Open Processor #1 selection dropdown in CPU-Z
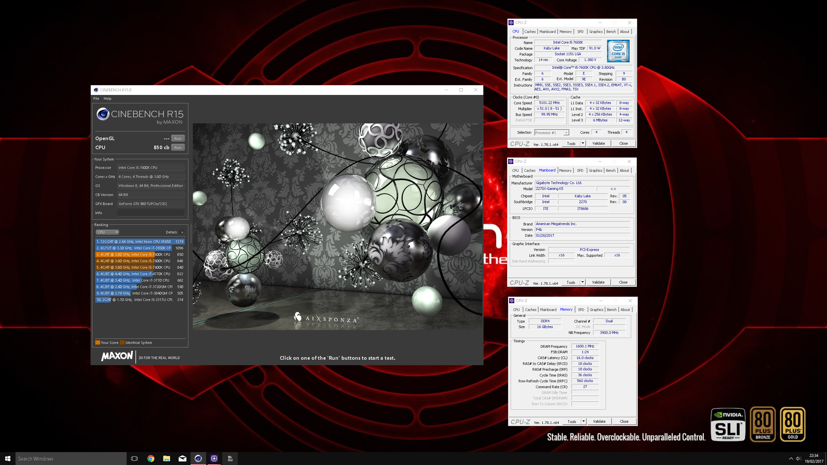This screenshot has width=827, height=465. (551, 133)
